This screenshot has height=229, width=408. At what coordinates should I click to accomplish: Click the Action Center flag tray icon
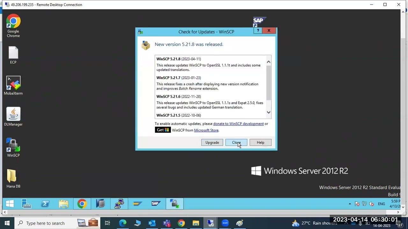357,204
